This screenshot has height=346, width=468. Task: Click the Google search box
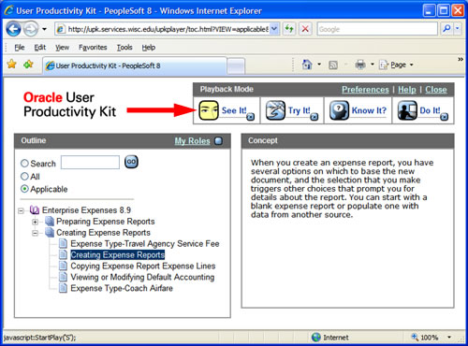click(377, 29)
